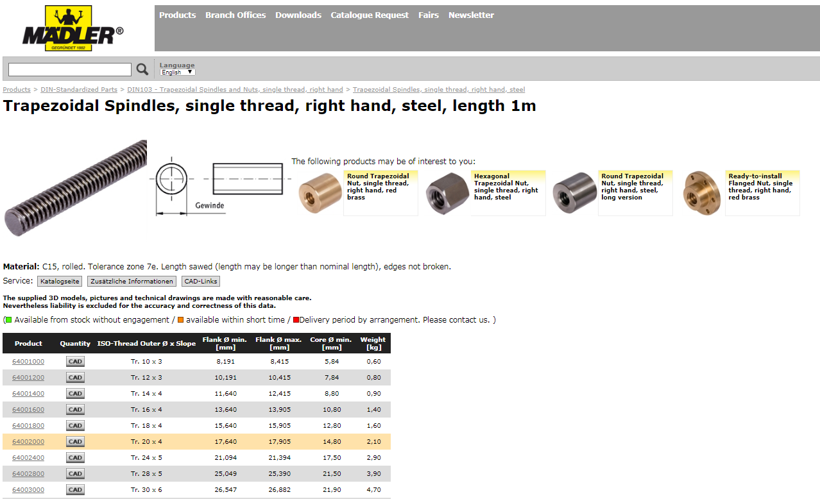Screen dimensions: 820x499
Task: Click the red delivery-by-arrangement legend square
Action: click(296, 320)
